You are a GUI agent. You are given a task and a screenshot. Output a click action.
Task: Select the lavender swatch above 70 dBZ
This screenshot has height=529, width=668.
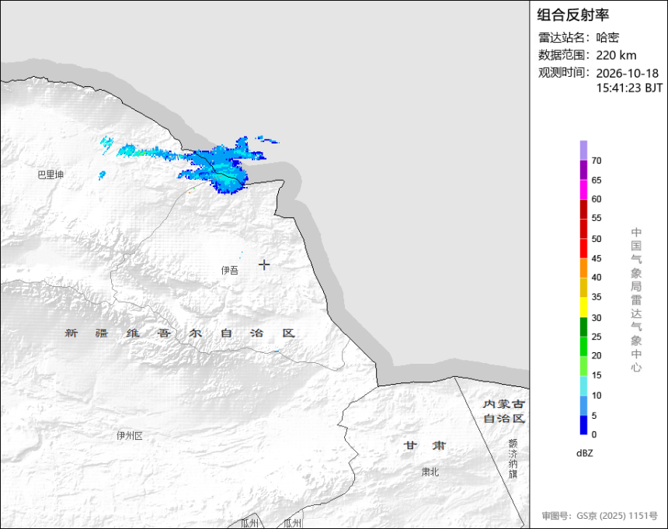click(583, 150)
